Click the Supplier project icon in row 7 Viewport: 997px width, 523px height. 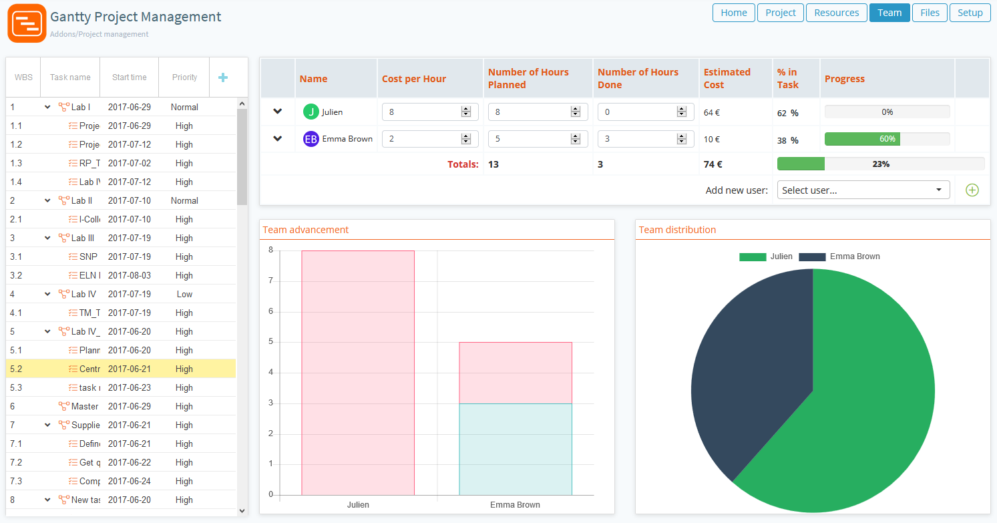tap(64, 425)
